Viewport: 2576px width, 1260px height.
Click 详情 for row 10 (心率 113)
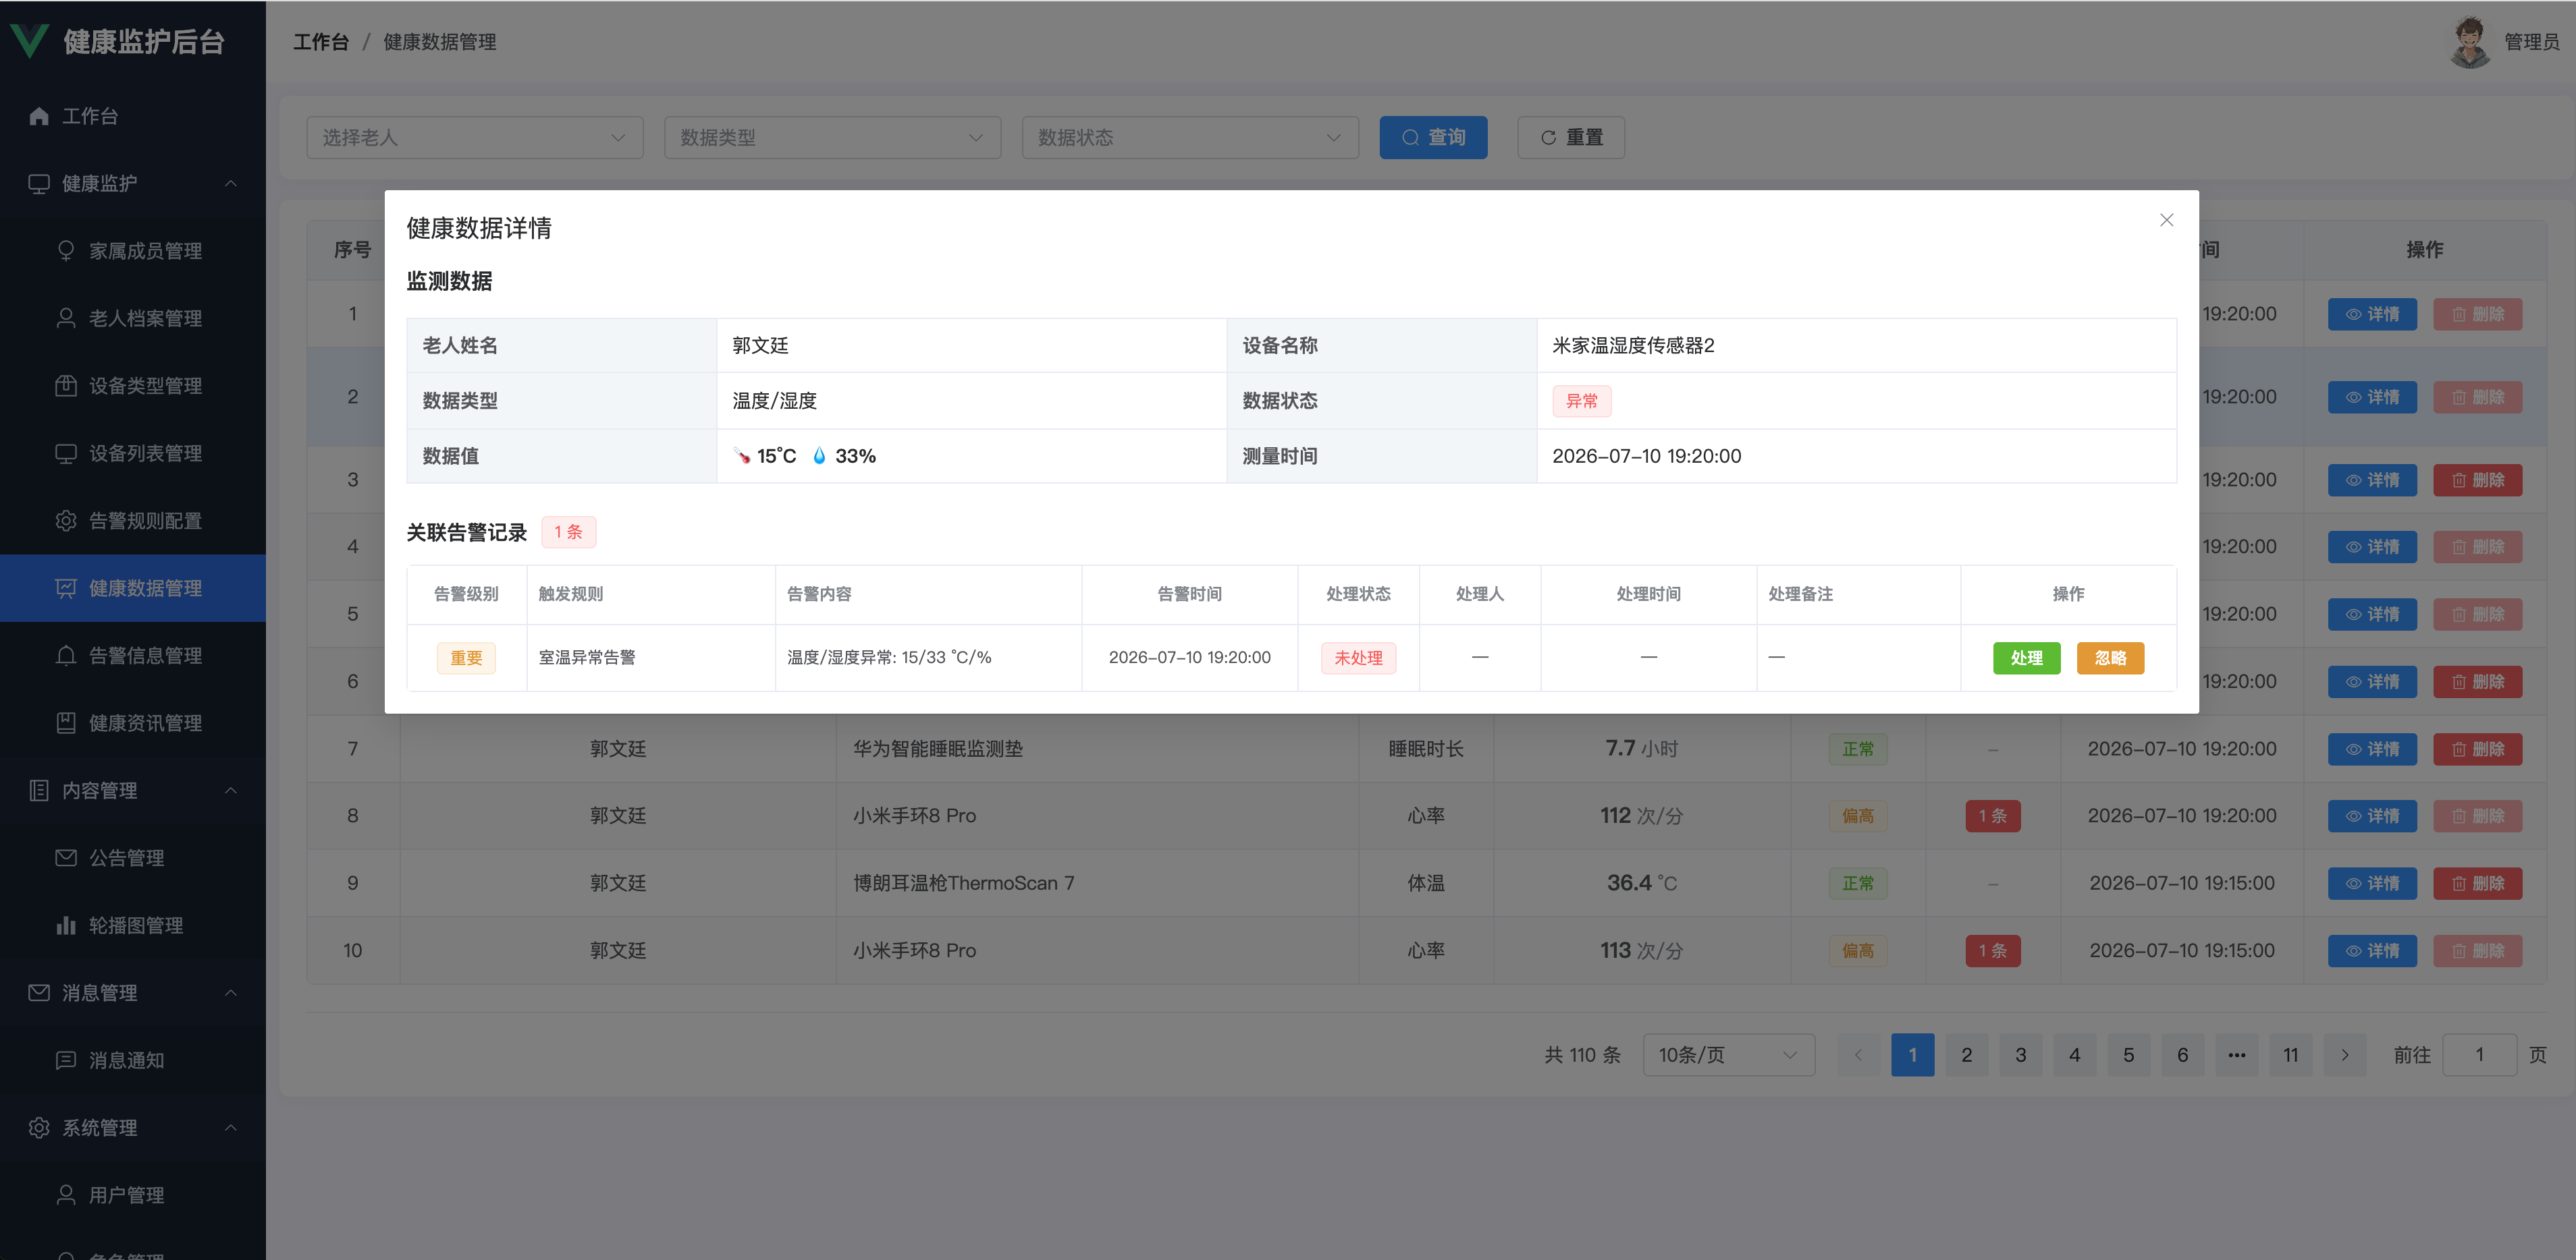[2372, 951]
